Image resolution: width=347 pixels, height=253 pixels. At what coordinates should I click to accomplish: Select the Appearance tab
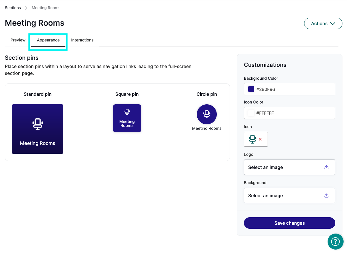point(48,40)
